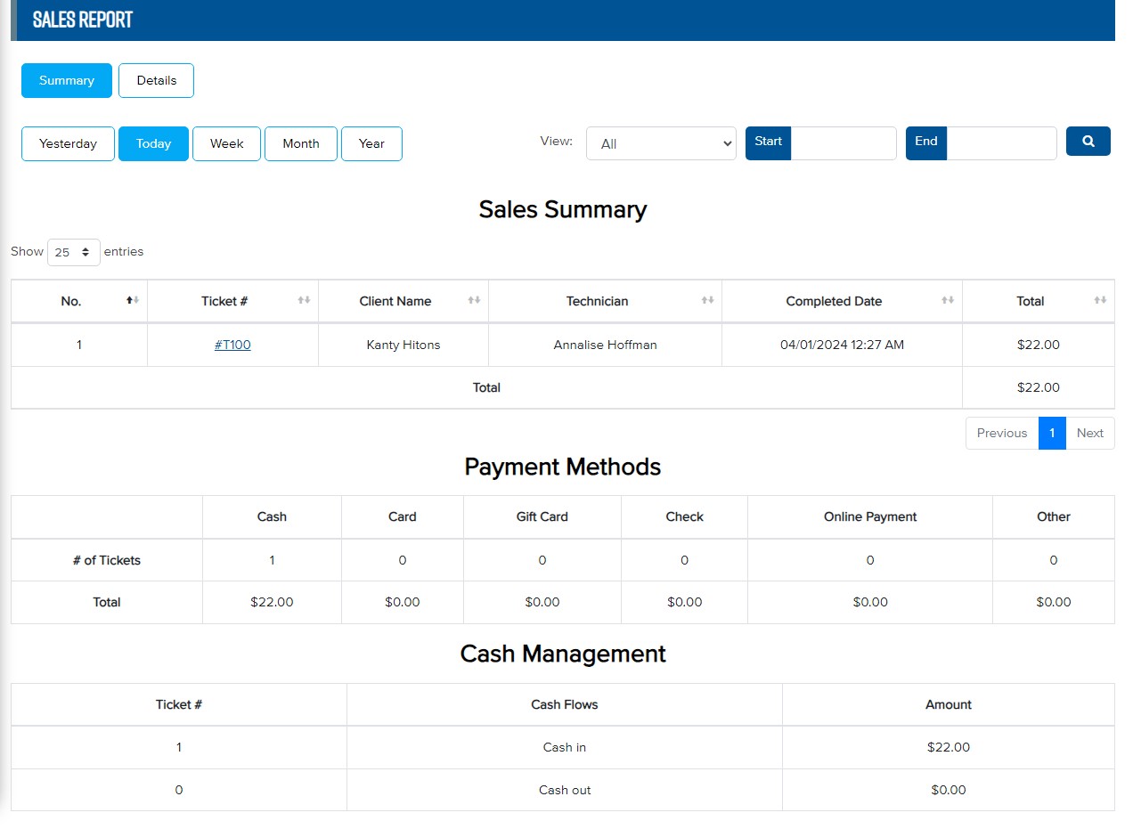Select the Summary tab

pyautogui.click(x=66, y=80)
